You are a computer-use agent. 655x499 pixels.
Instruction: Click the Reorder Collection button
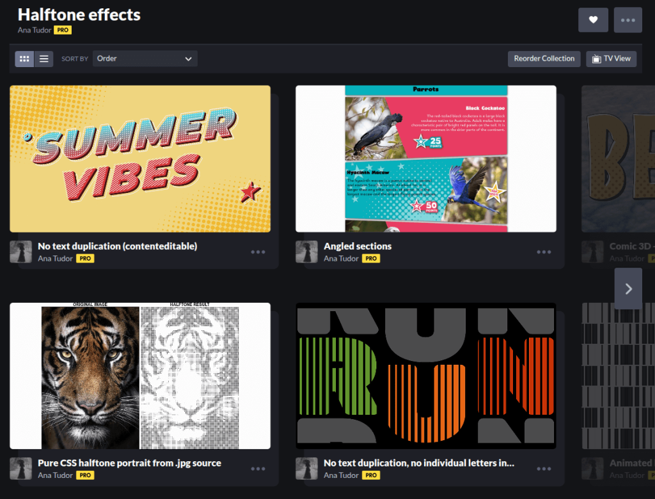pyautogui.click(x=544, y=59)
